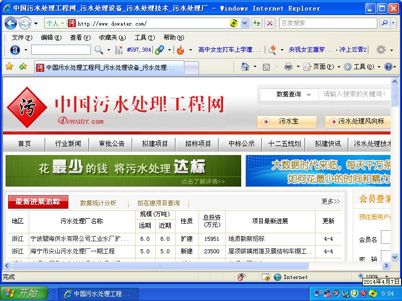Click the blue Help question mark icon

click(388, 67)
